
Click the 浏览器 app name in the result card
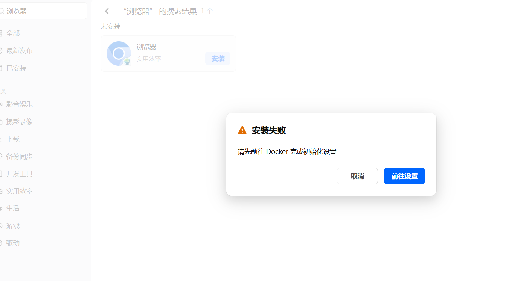(x=146, y=47)
